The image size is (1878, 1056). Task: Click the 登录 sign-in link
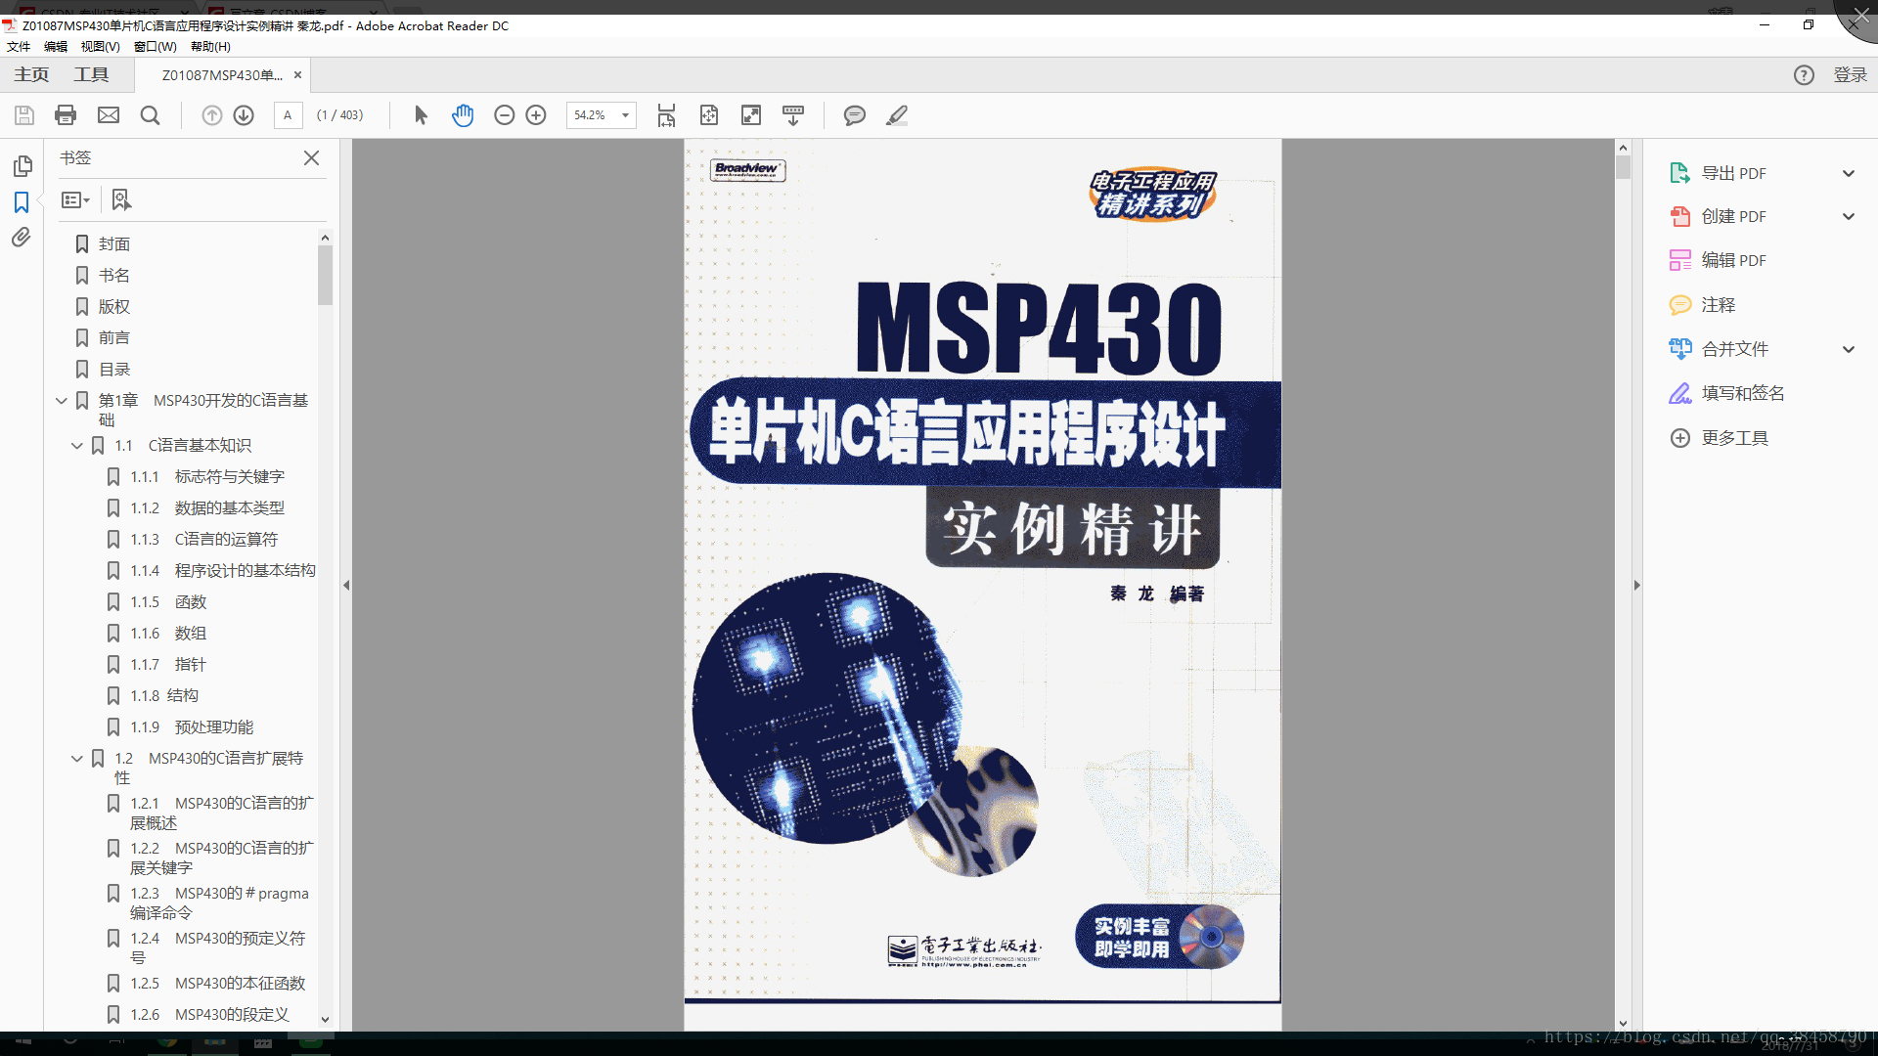[1850, 75]
